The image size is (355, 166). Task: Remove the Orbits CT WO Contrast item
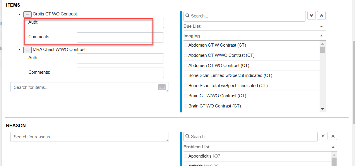(27, 14)
